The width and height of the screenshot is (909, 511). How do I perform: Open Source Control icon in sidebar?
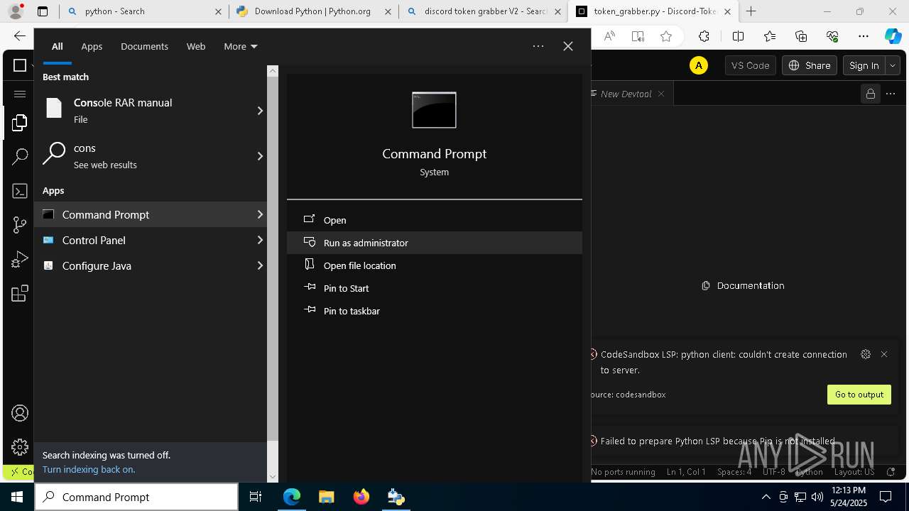tap(19, 225)
